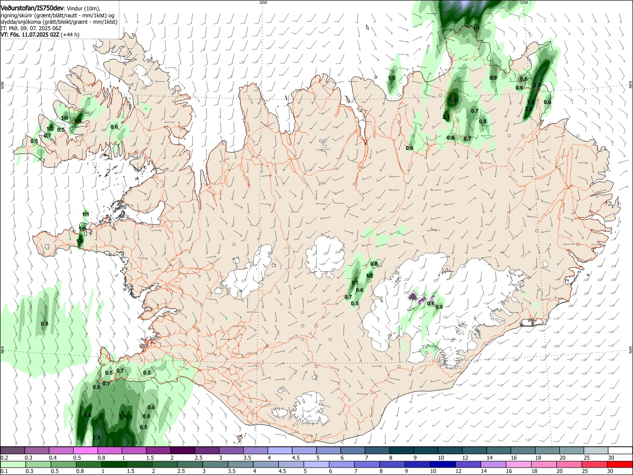Click the '2.1' precipitation value on the map

point(446,117)
